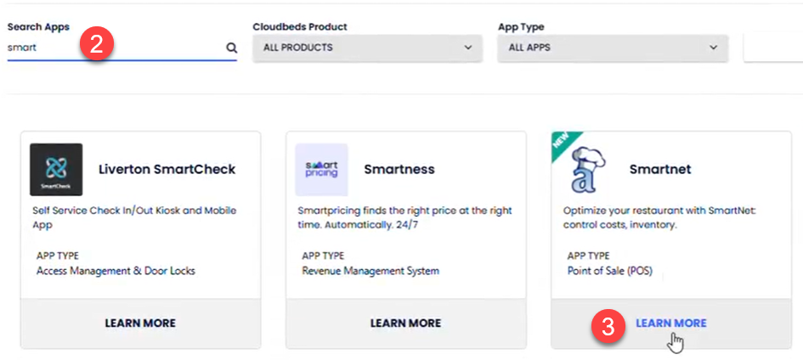Viewport: 803px width, 360px height.
Task: Click Liverton SmartCheck's Access Management app type
Action: click(x=116, y=271)
